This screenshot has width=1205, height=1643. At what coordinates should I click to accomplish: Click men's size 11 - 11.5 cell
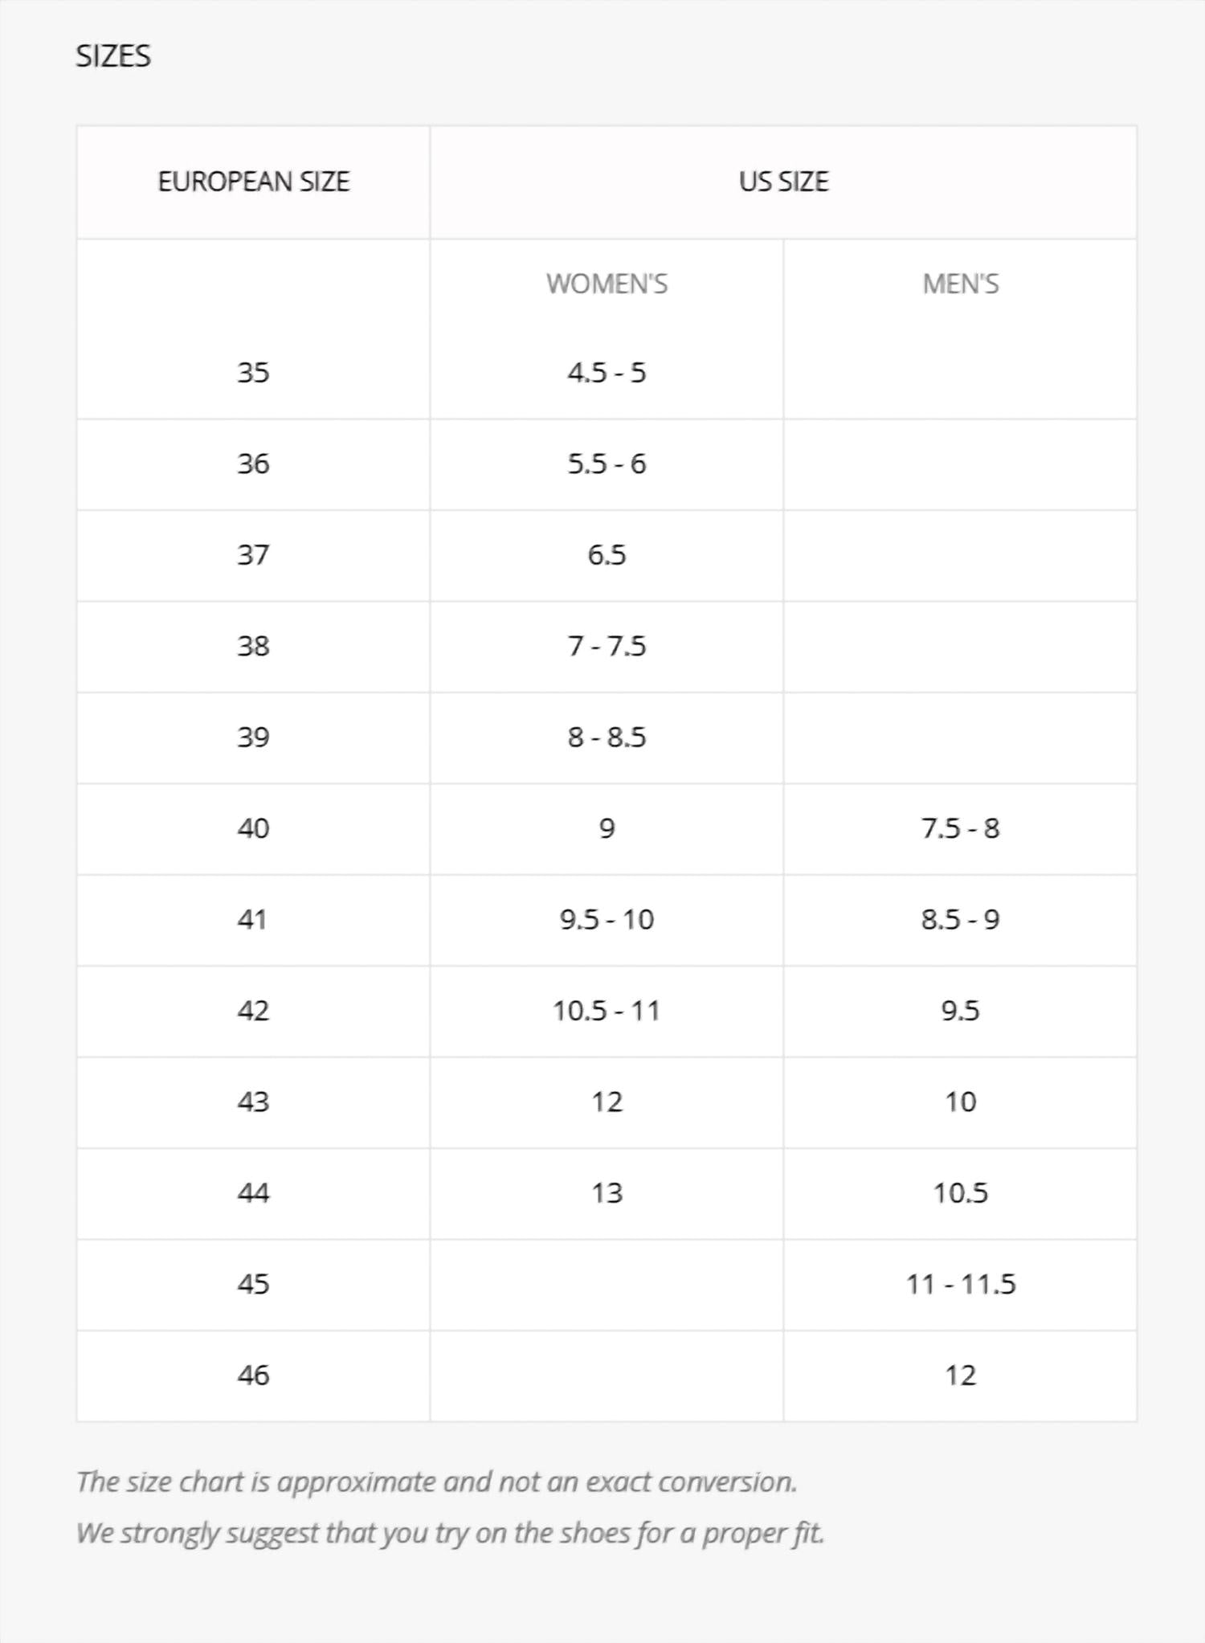pyautogui.click(x=960, y=1285)
